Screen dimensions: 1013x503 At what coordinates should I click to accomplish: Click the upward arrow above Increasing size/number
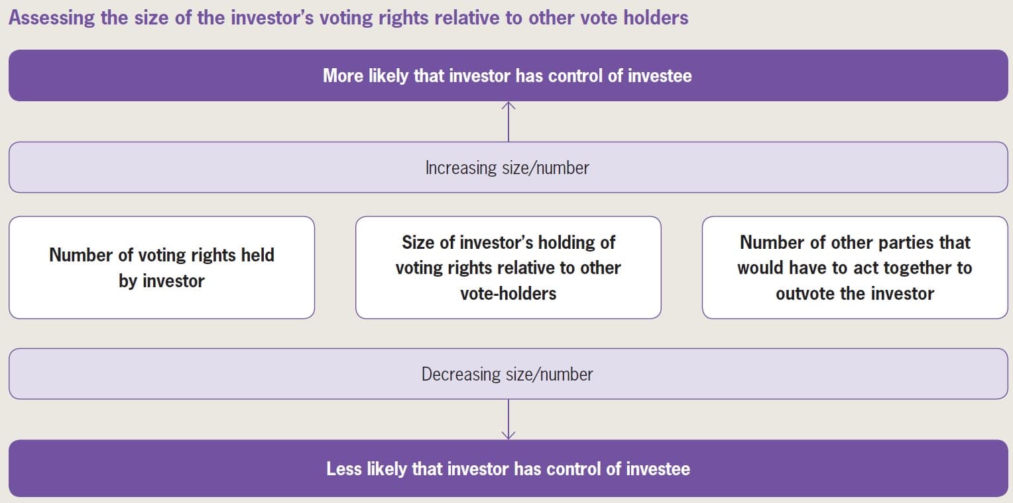(508, 122)
